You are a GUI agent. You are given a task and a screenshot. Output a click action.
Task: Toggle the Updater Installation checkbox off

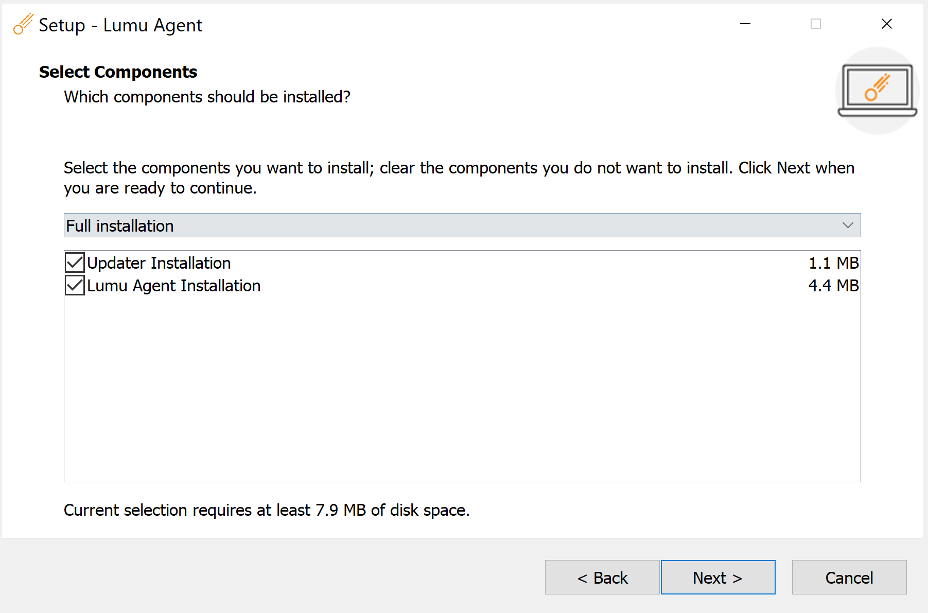[x=74, y=262]
